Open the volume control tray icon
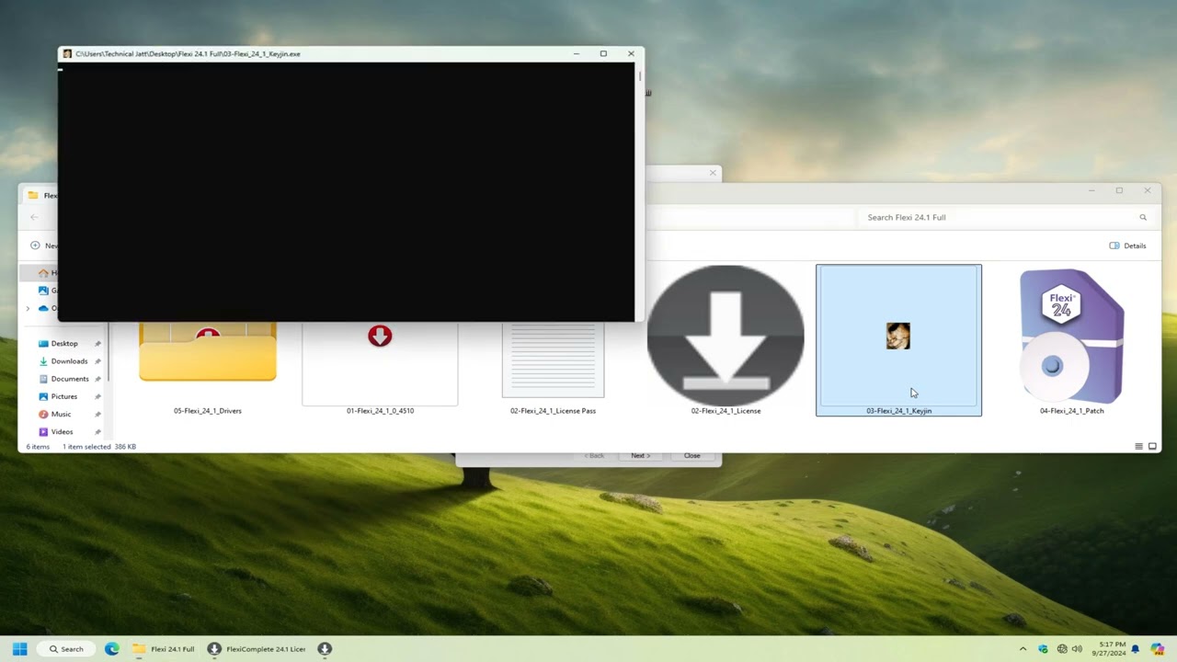Image resolution: width=1177 pixels, height=662 pixels. pos(1077,649)
